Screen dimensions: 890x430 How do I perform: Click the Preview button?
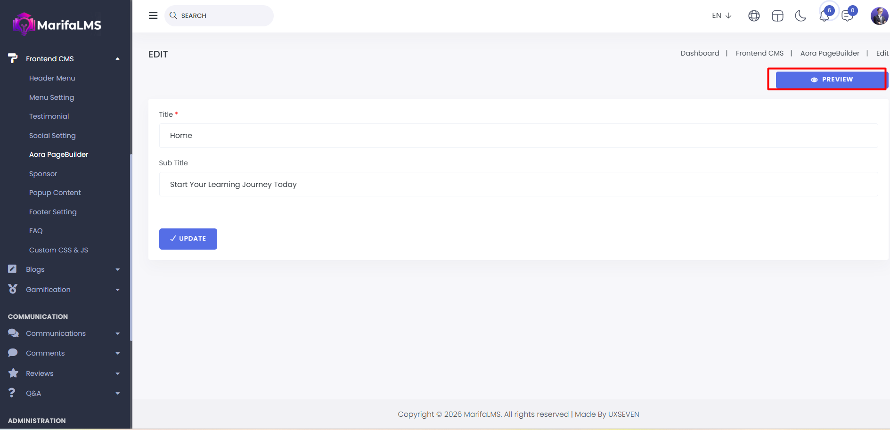(x=831, y=80)
